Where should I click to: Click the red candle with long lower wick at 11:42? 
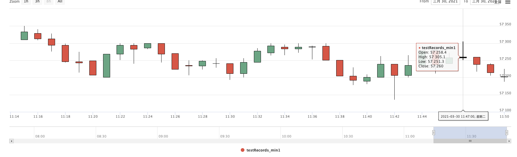click(x=394, y=70)
